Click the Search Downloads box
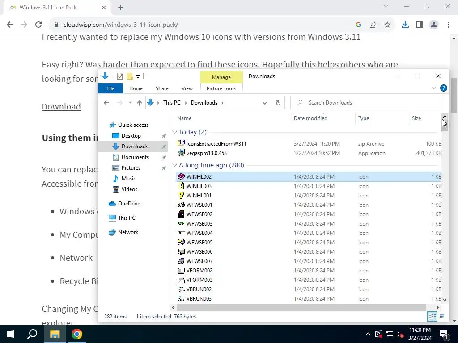Image resolution: width=458 pixels, height=343 pixels. 367,103
